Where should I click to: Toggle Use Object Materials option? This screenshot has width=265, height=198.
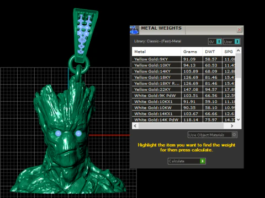pos(213,135)
